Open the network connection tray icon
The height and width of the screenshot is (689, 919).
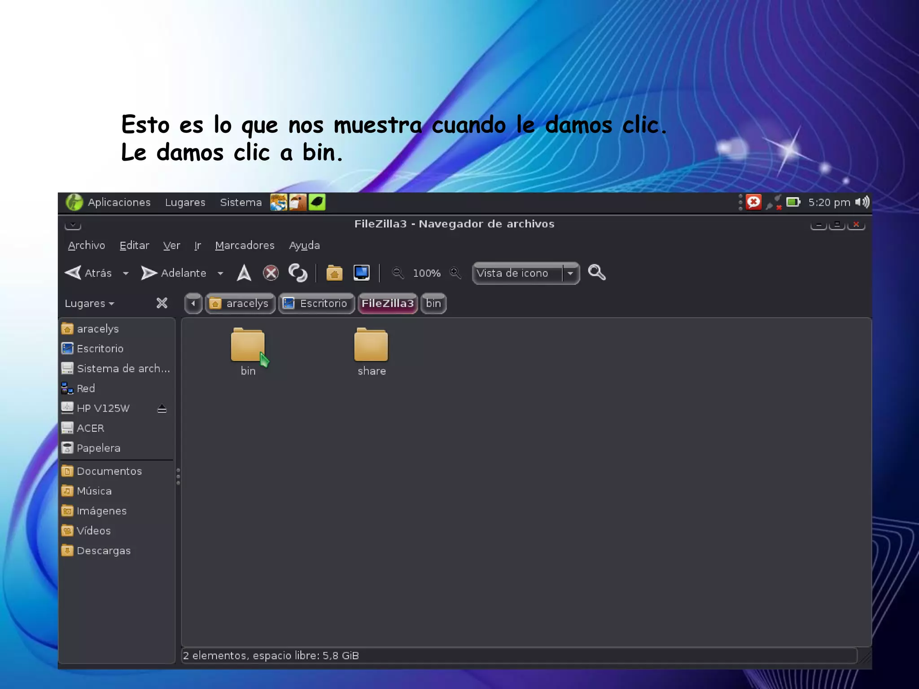coord(774,202)
